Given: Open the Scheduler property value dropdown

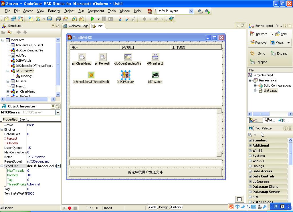Looking at the screenshot, I should tap(58, 166).
